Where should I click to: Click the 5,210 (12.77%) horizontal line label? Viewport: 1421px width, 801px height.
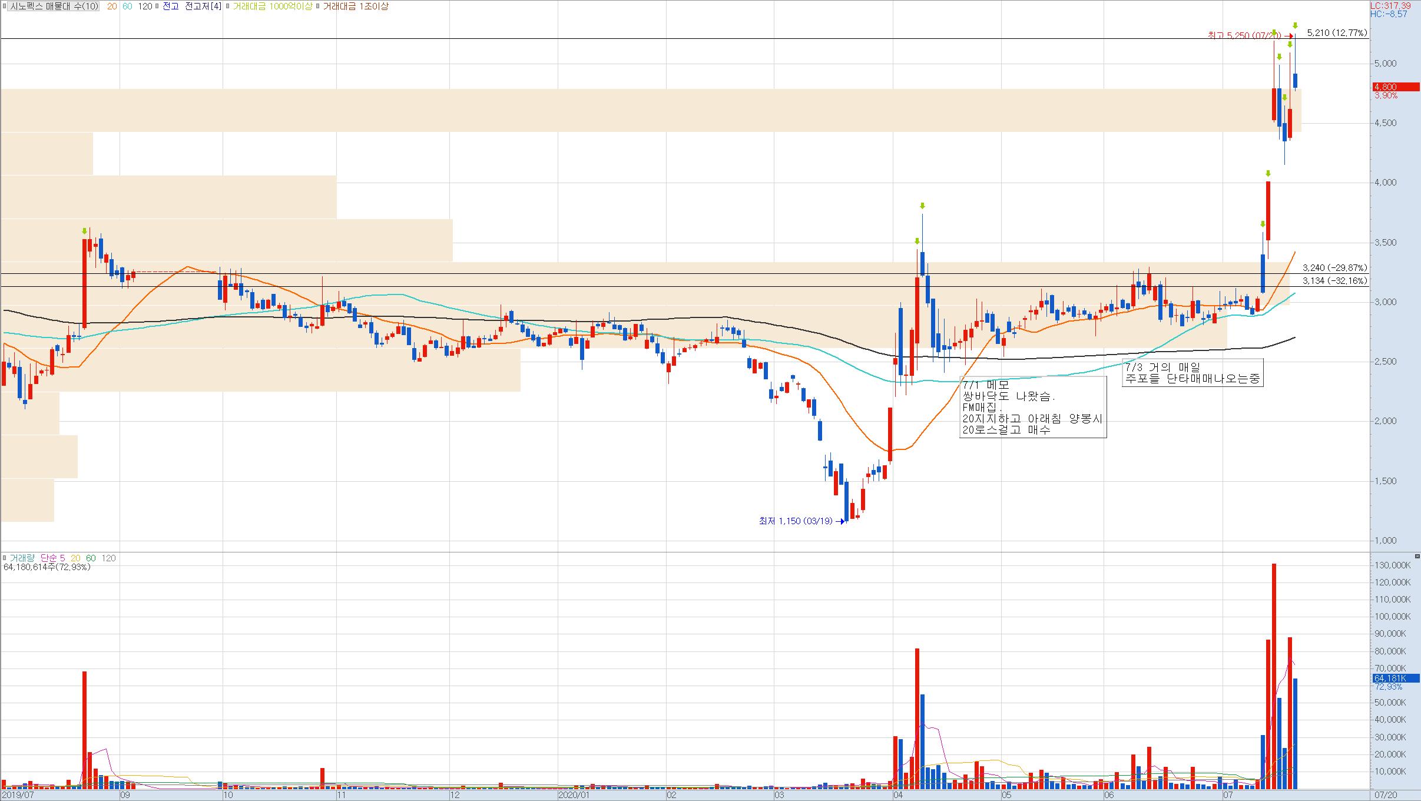pos(1336,33)
